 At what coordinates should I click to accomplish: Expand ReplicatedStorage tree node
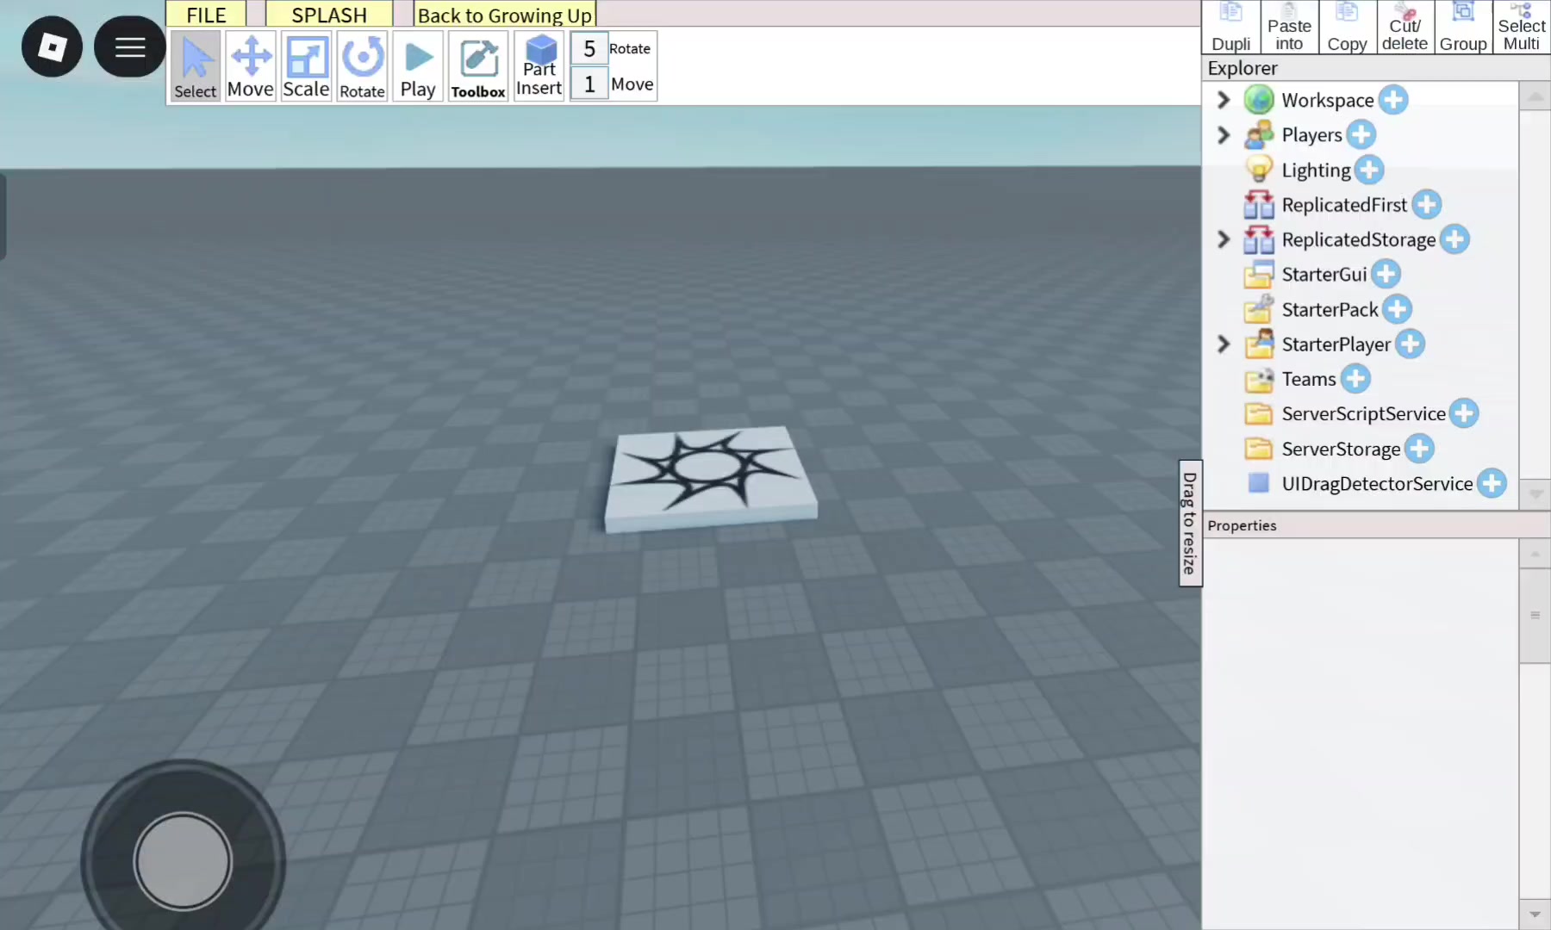pyautogui.click(x=1223, y=239)
